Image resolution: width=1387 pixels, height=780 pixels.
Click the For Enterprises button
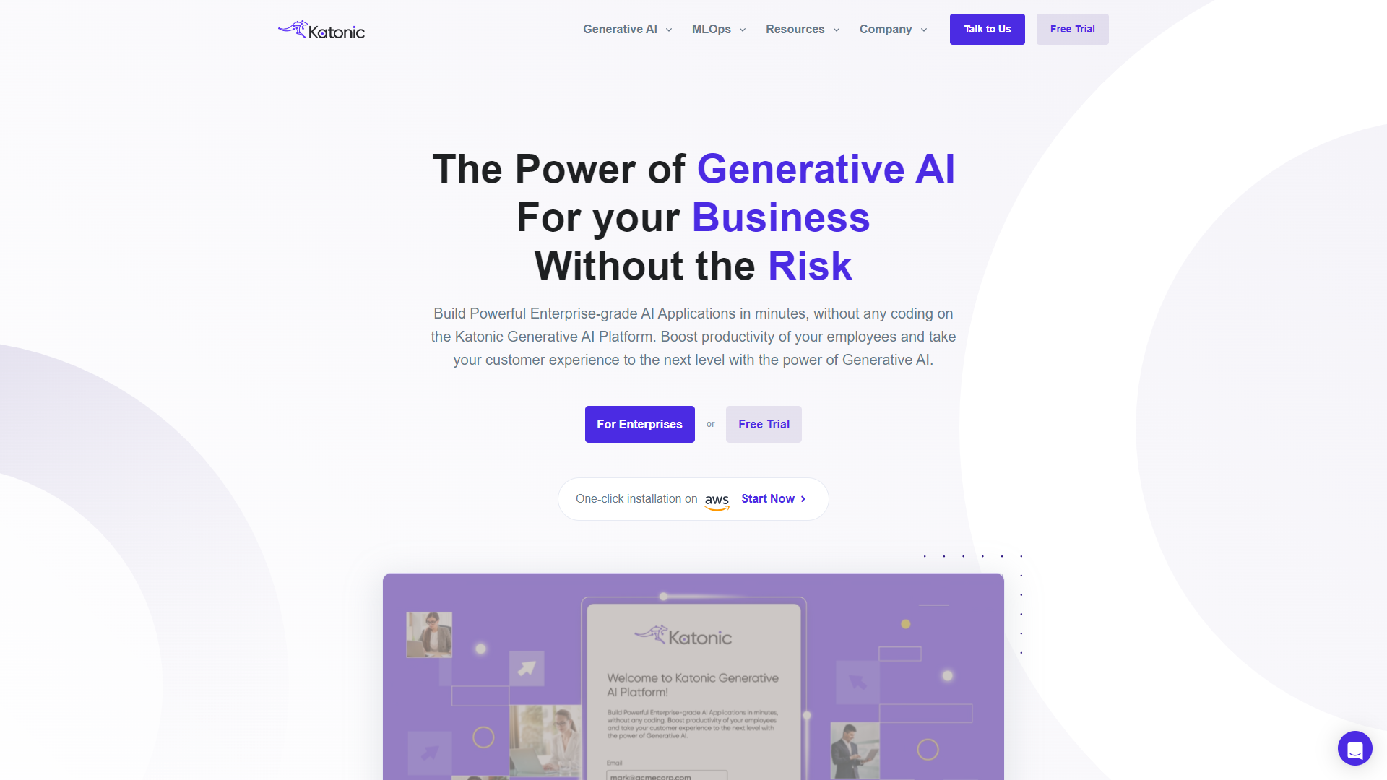[x=639, y=424]
